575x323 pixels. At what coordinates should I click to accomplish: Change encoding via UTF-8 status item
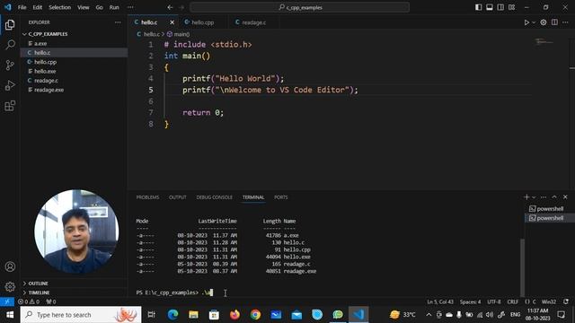point(493,301)
